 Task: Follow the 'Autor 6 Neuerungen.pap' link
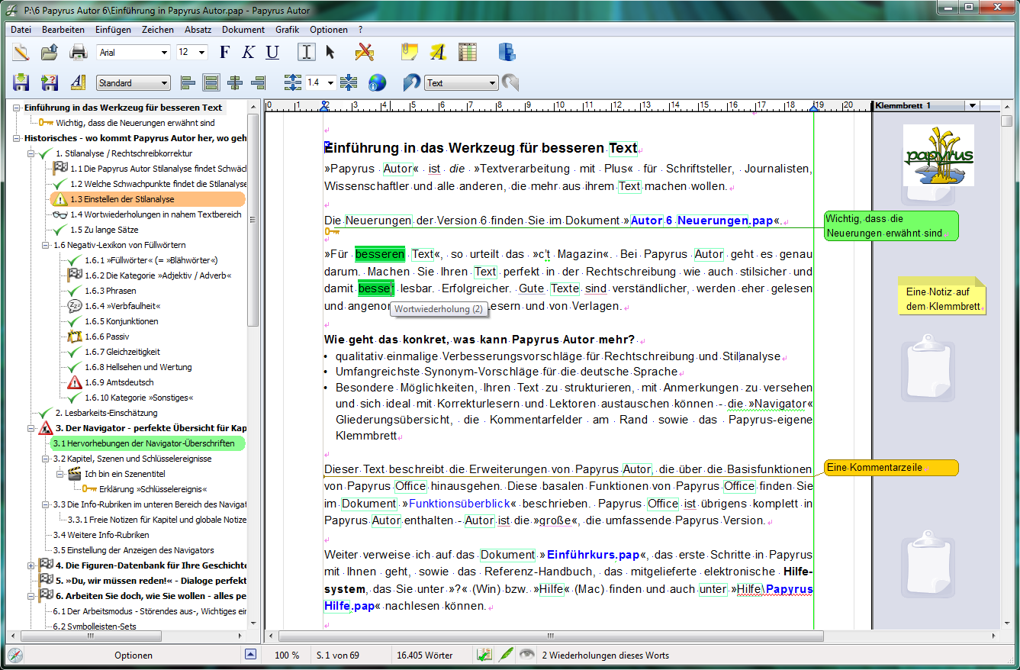point(702,221)
